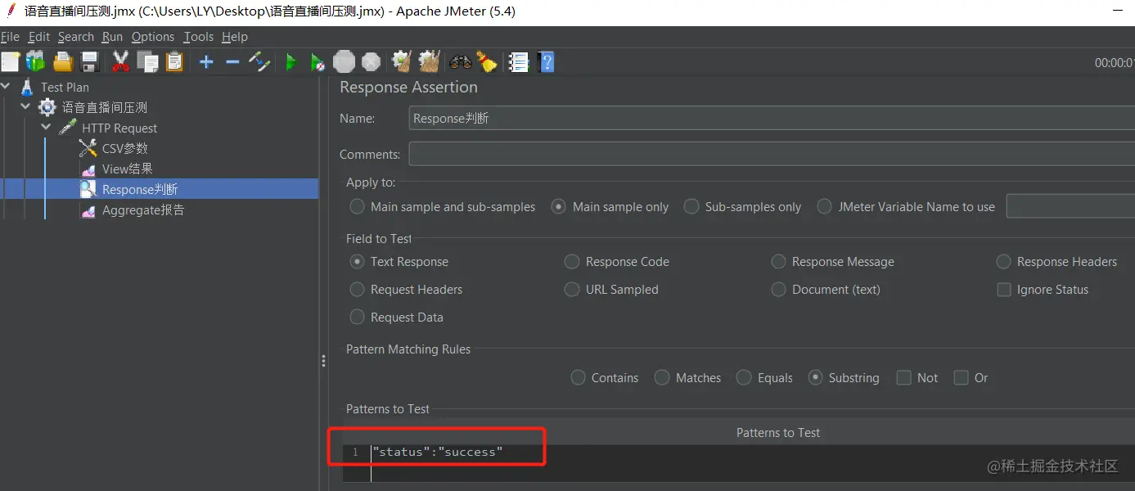
Task: Select Response判断 in the tree
Action: pos(140,189)
